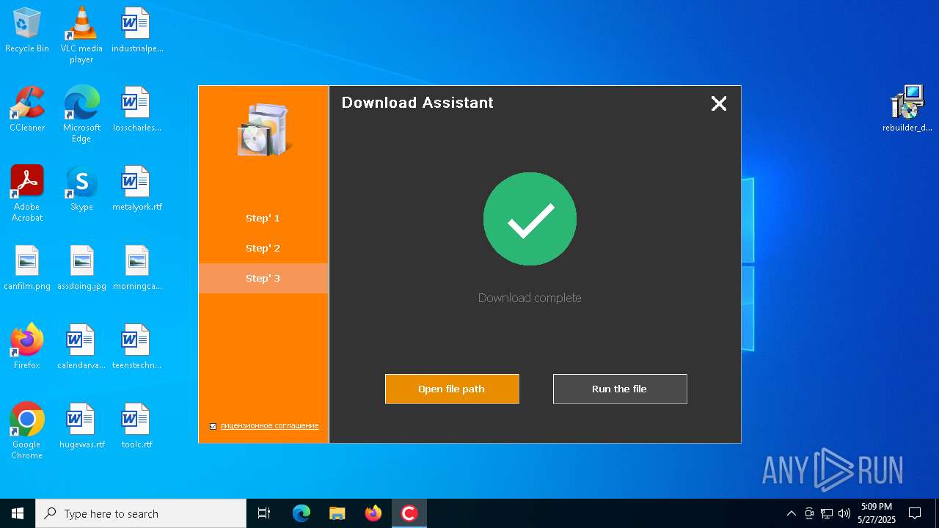
Task: Select the industrialpe... Word document icon
Action: [x=137, y=30]
